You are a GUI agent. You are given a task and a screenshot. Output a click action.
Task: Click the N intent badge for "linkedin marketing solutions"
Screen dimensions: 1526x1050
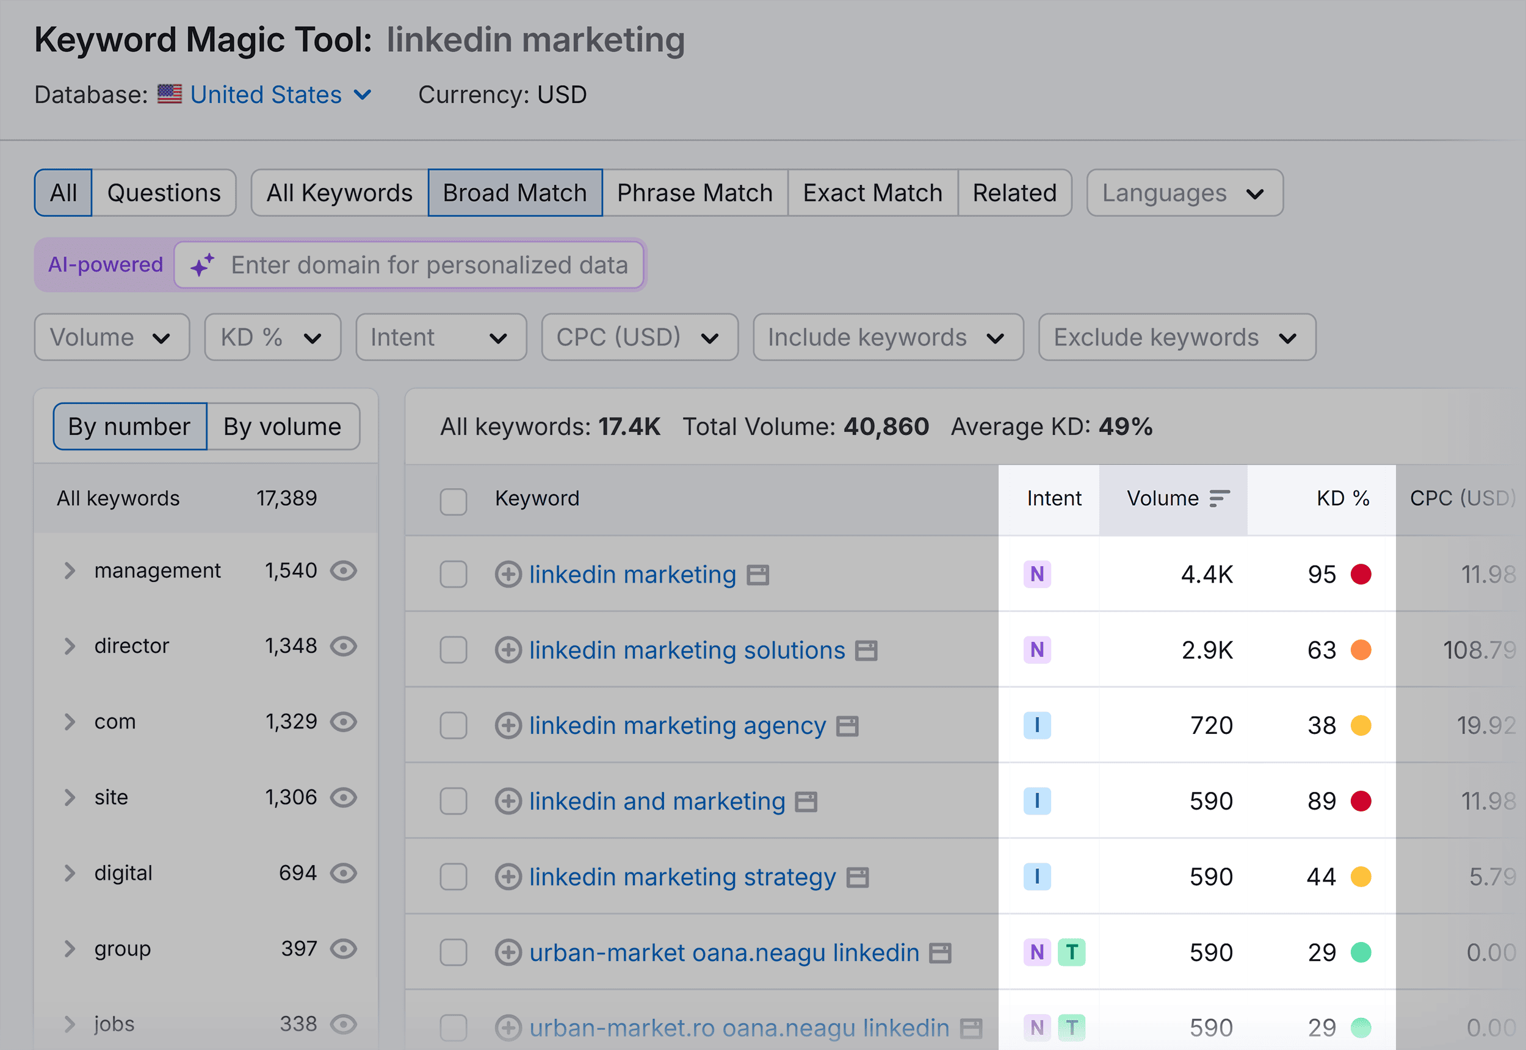[1036, 649]
